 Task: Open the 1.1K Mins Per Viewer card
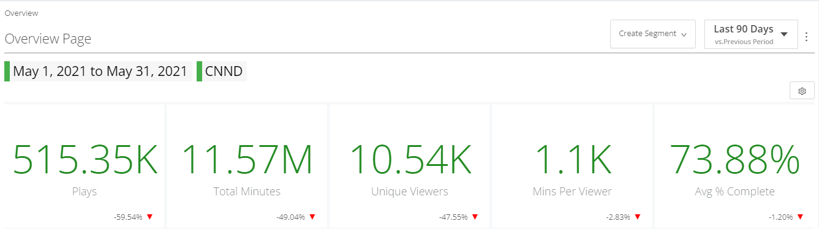pos(572,165)
